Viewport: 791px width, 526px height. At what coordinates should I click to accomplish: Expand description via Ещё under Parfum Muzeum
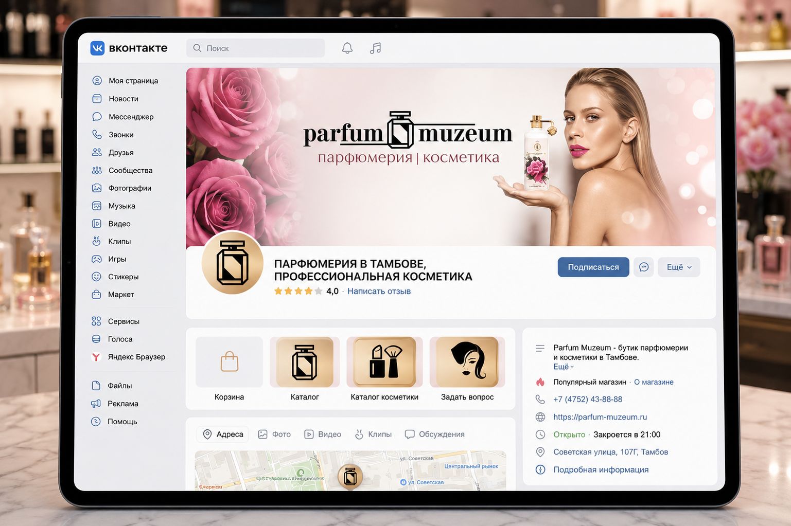coord(563,367)
